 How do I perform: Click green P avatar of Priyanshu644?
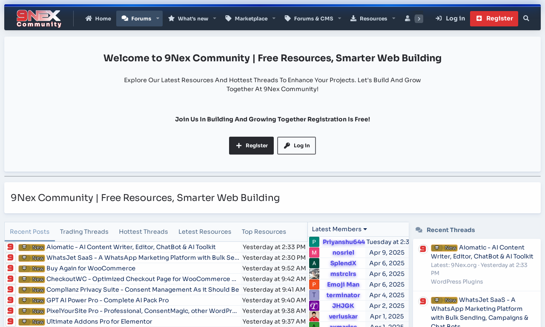click(314, 242)
